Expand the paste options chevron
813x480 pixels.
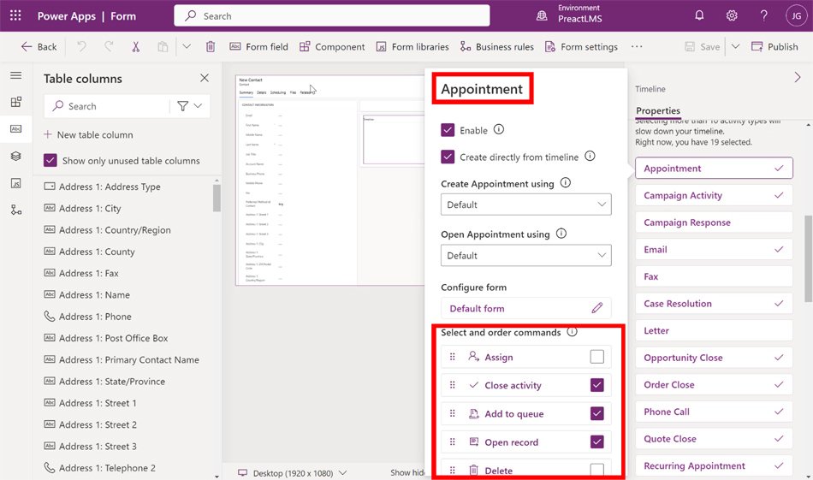point(187,47)
